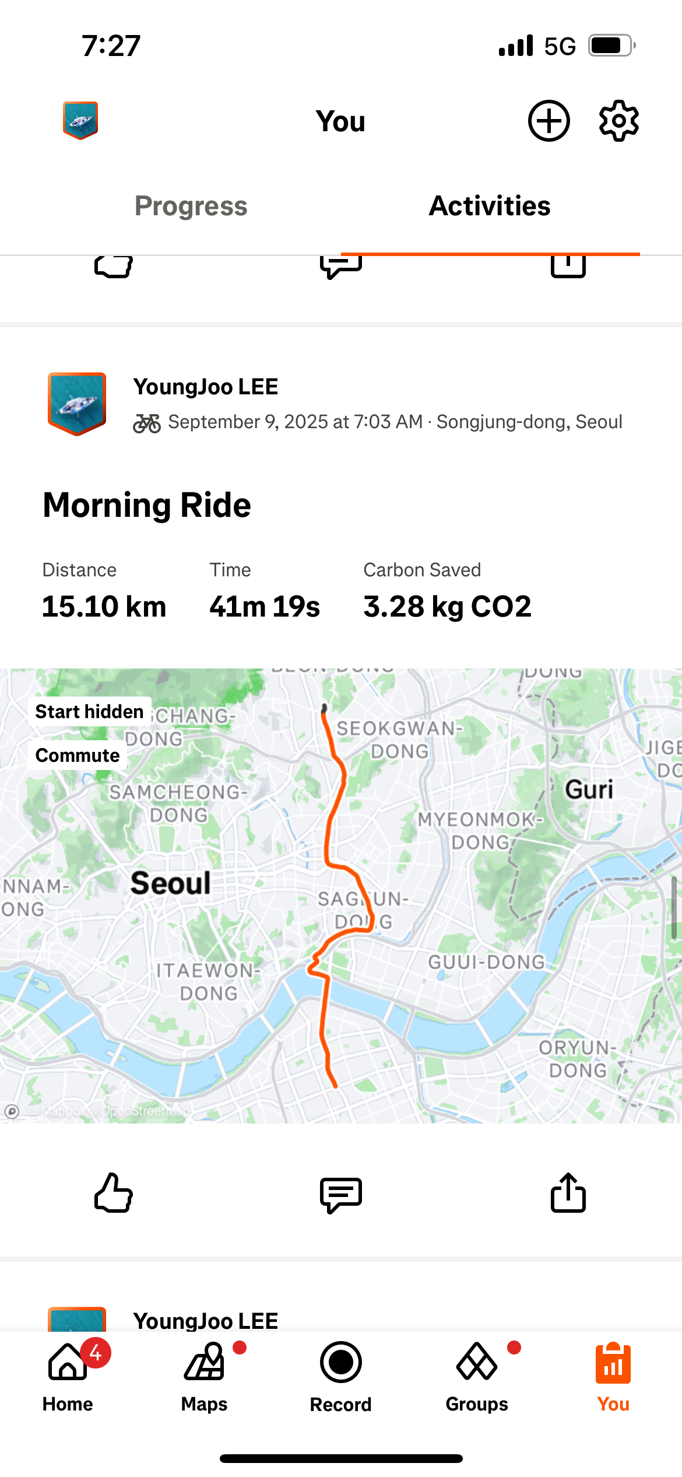Tap the profile avatar in the header

point(80,120)
